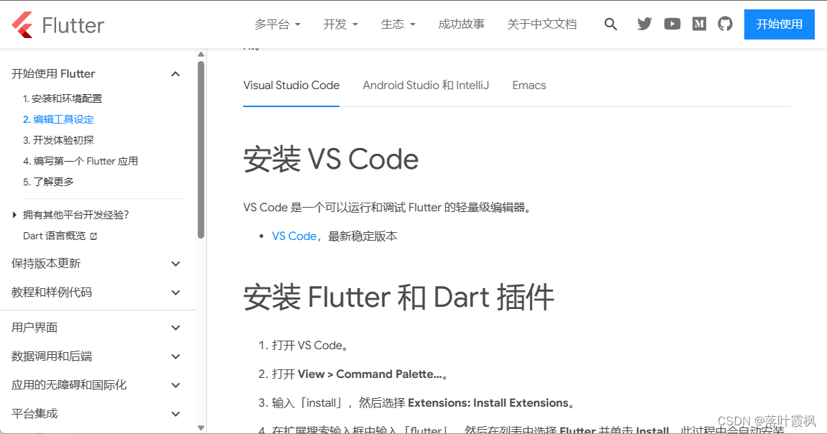Image resolution: width=827 pixels, height=434 pixels.
Task: Expand the 保持版本更新 section
Action: 175,264
